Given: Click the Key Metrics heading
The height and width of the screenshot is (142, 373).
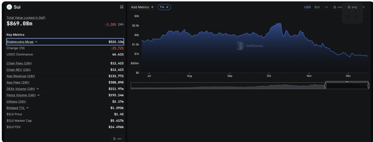Looking at the screenshot, I should [15, 35].
